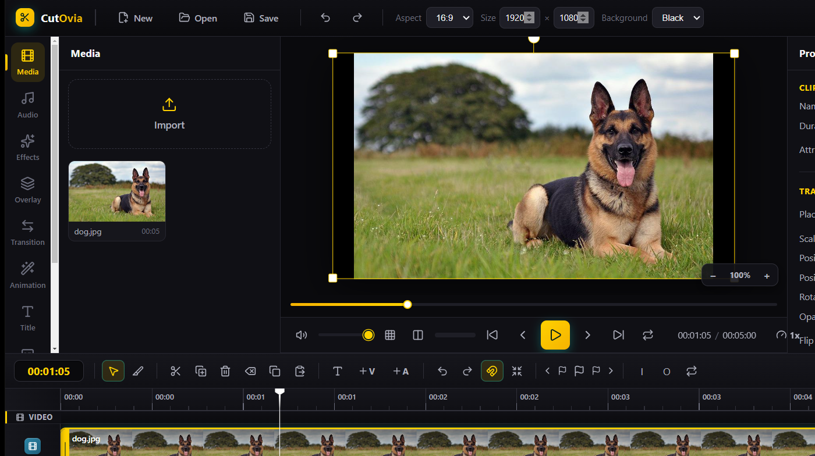Add a text title with T icon

pyautogui.click(x=337, y=371)
